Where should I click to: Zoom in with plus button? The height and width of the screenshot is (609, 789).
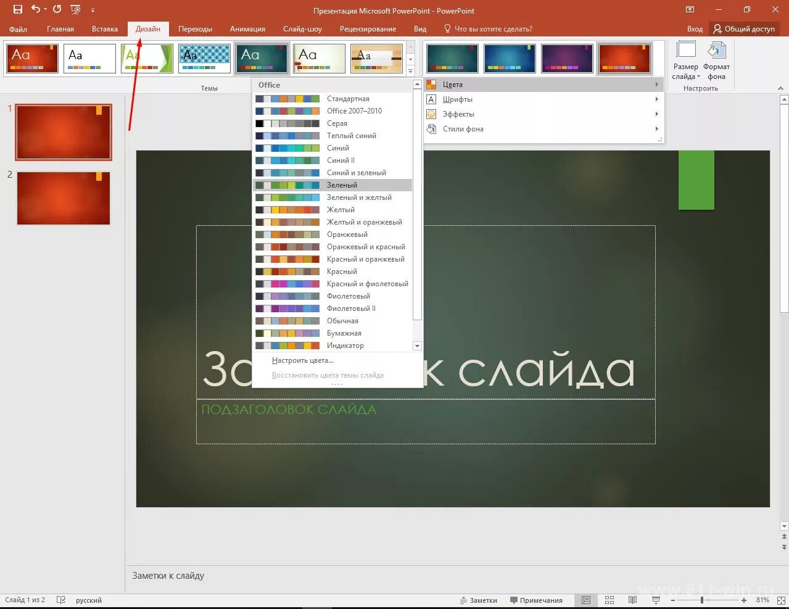[x=744, y=600]
